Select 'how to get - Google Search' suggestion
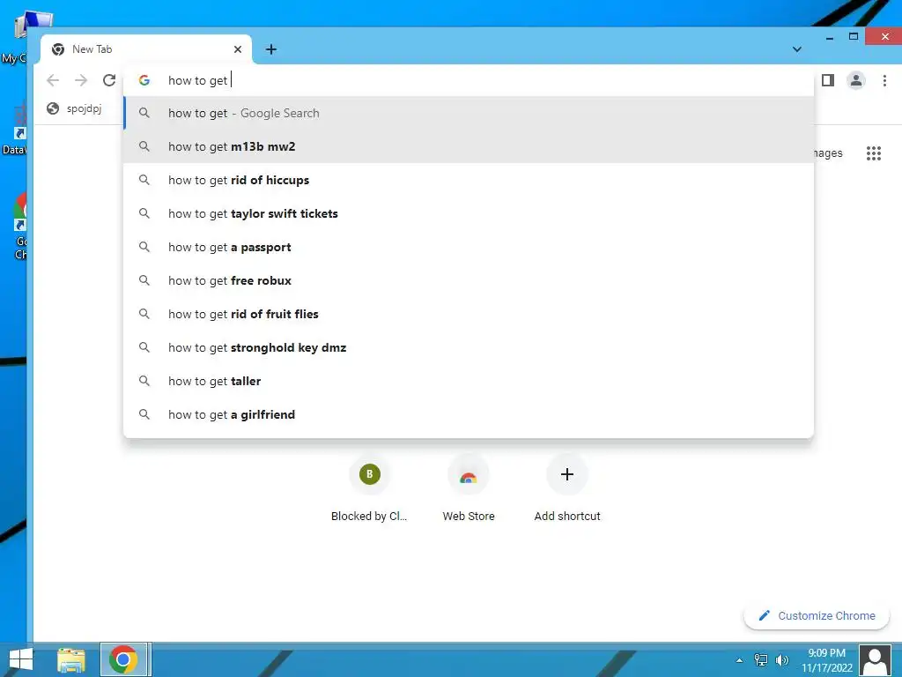The height and width of the screenshot is (677, 902). pos(469,114)
